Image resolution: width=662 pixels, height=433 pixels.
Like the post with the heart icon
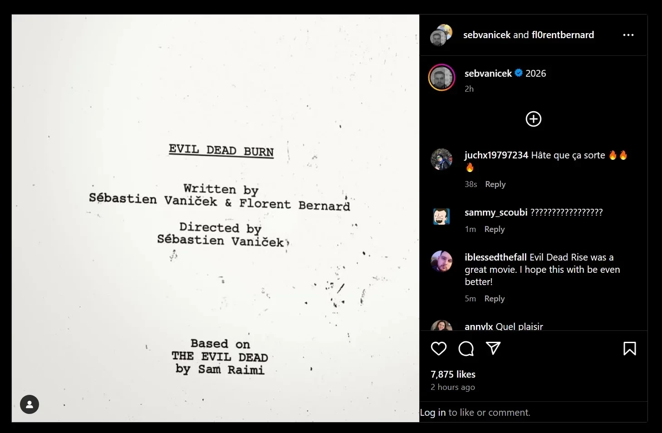(x=439, y=349)
